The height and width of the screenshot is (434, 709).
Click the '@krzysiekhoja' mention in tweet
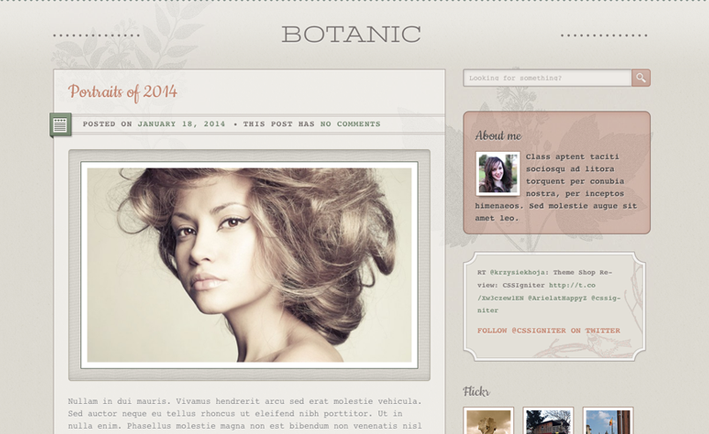pos(518,273)
